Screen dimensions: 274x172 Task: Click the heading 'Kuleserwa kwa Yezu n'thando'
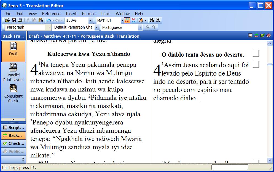(x=89, y=54)
